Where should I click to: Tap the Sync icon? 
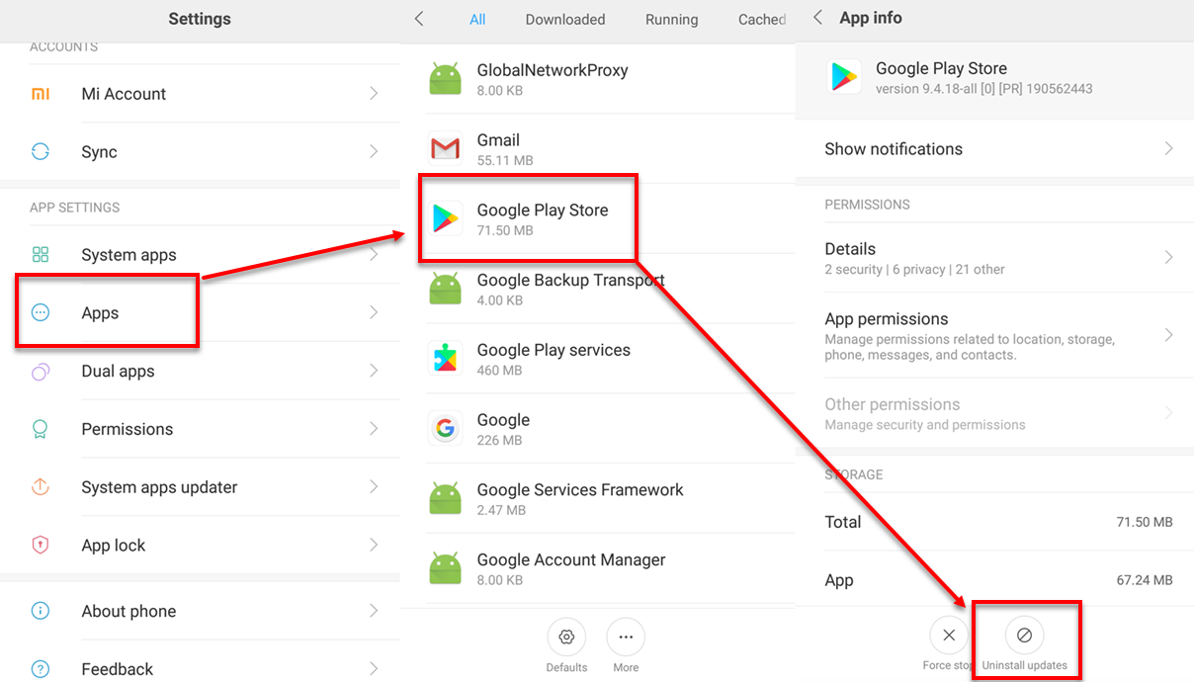[41, 152]
